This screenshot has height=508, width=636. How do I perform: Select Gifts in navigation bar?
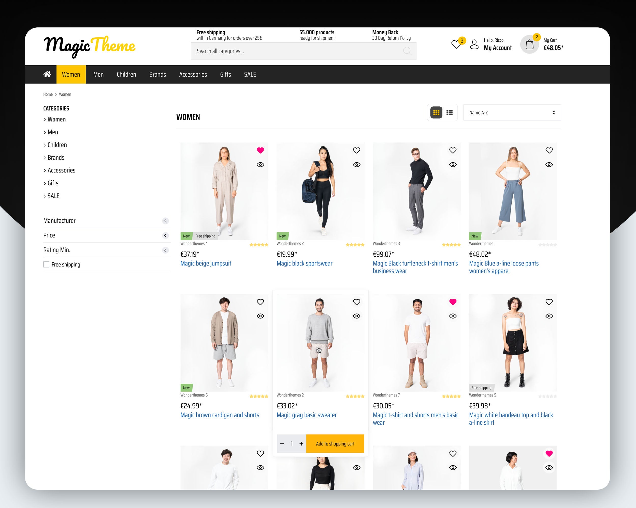coord(225,74)
